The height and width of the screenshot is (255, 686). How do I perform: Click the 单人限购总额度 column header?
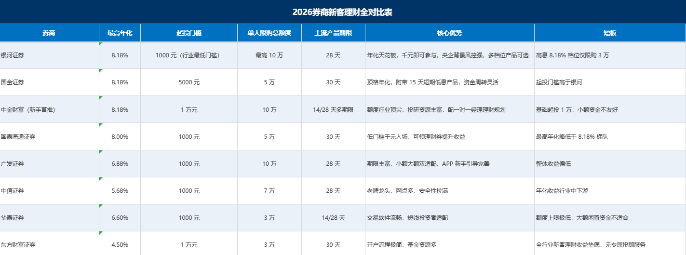tap(269, 33)
